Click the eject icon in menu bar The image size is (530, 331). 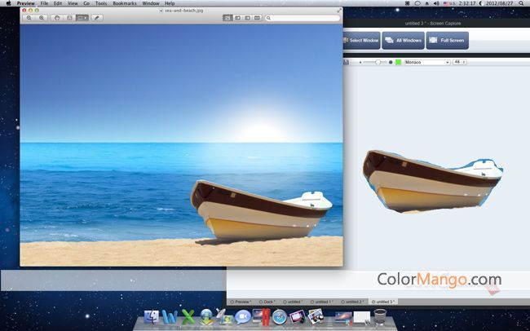tap(427, 3)
